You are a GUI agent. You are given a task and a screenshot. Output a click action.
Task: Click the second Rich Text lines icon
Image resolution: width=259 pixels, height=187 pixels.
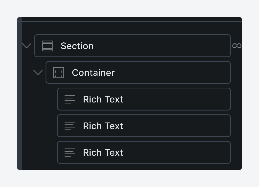pos(70,126)
